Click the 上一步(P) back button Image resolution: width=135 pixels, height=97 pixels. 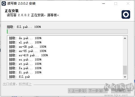tap(78, 91)
